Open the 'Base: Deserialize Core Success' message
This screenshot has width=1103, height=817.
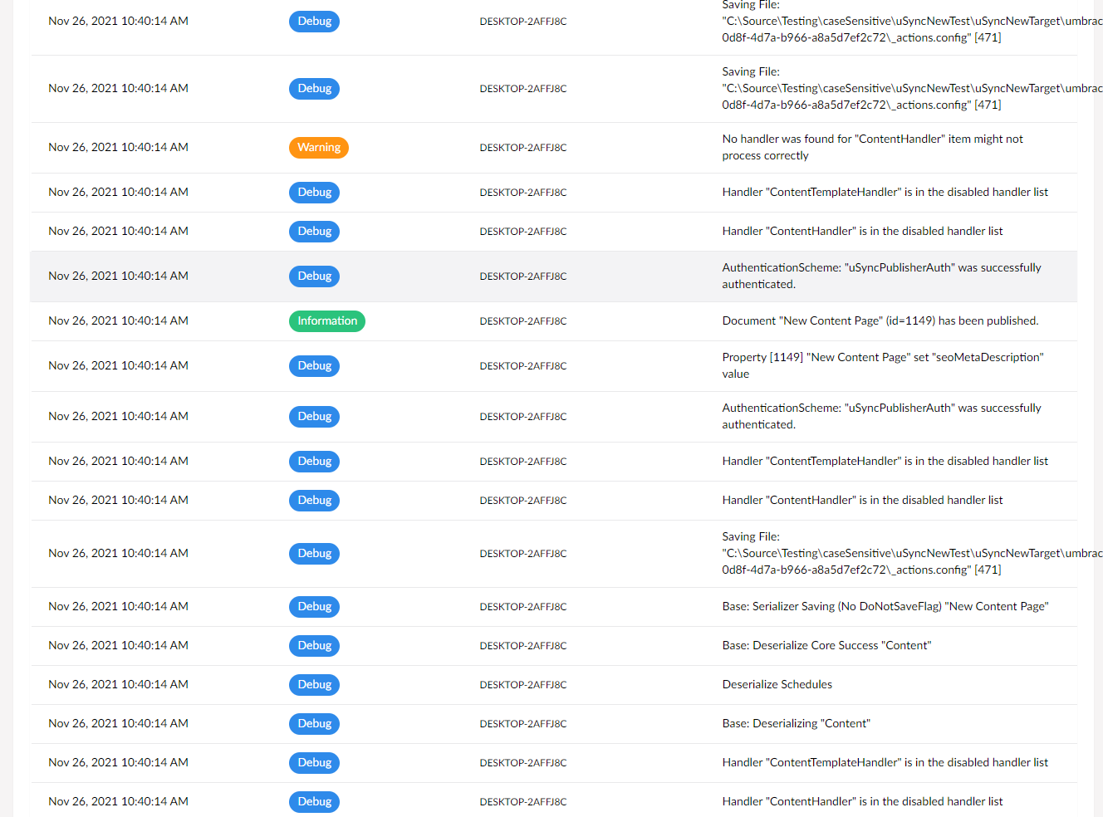(826, 646)
